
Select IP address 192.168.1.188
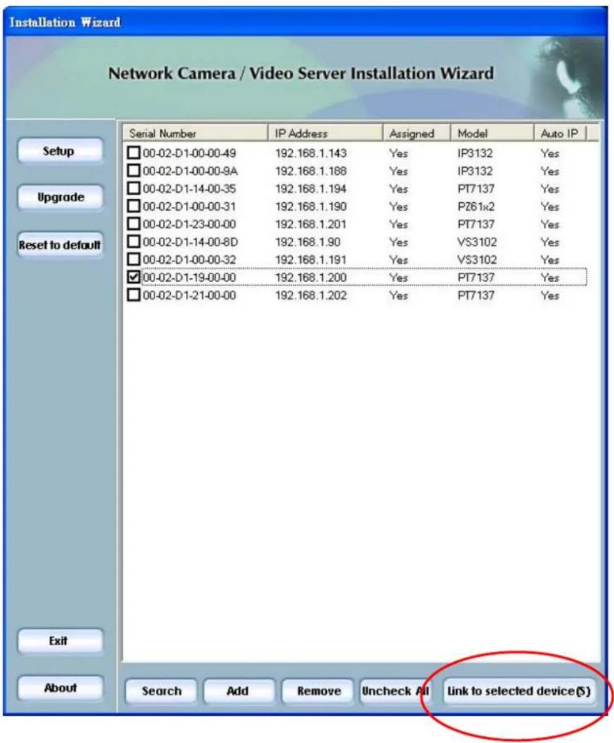(x=311, y=171)
